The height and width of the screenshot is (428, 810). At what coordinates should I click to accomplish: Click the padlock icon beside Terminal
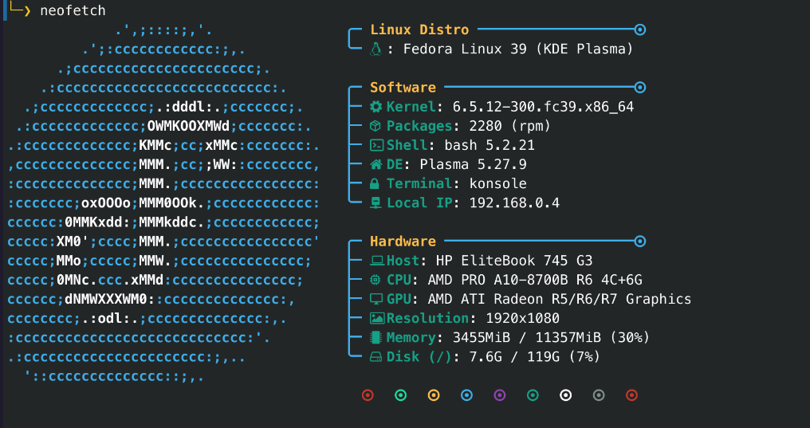coord(376,183)
